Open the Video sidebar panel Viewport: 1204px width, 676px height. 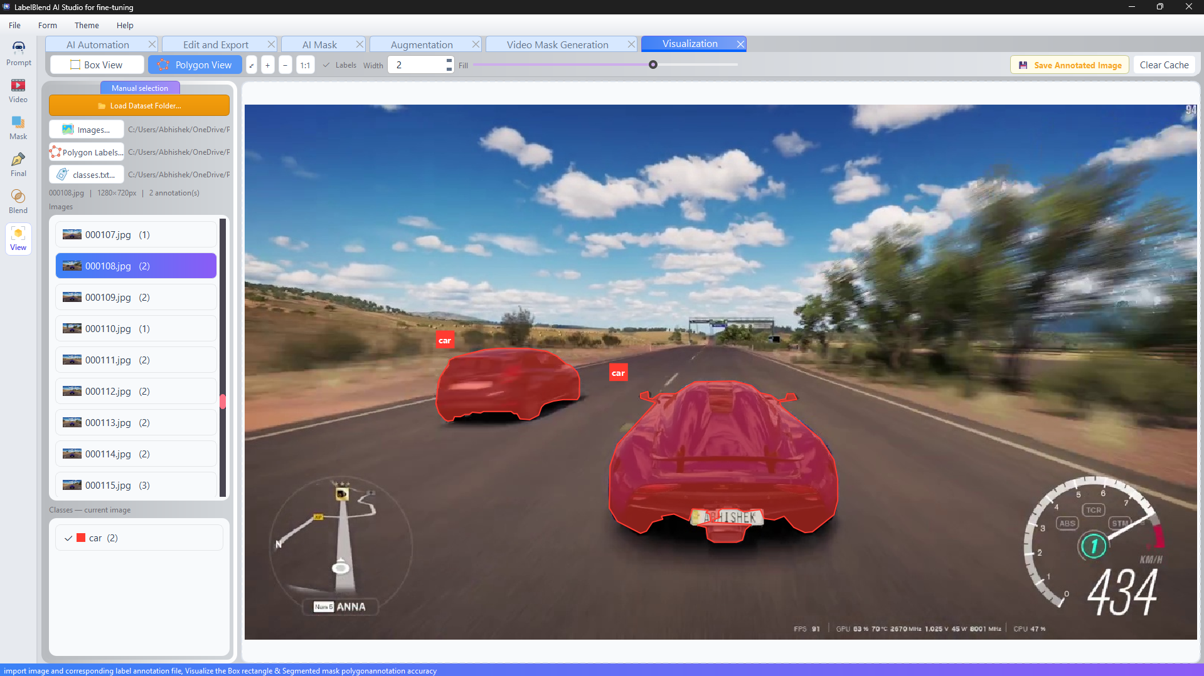(18, 90)
